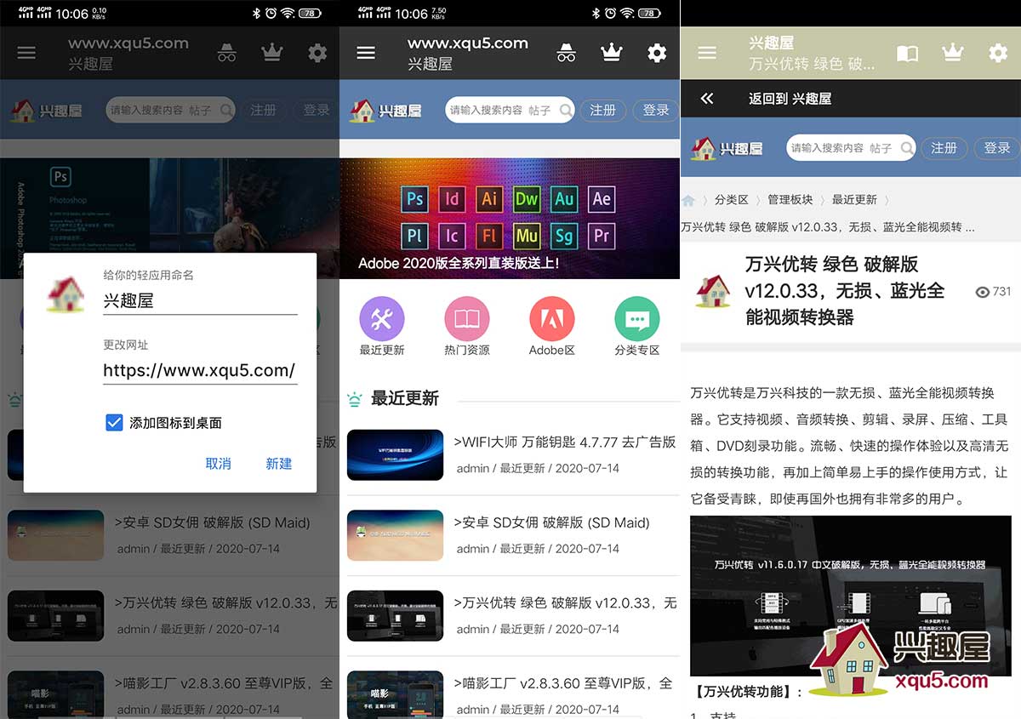1021x719 pixels.
Task: Tap SD女佣 post thumbnail in middle screen
Action: (x=396, y=535)
